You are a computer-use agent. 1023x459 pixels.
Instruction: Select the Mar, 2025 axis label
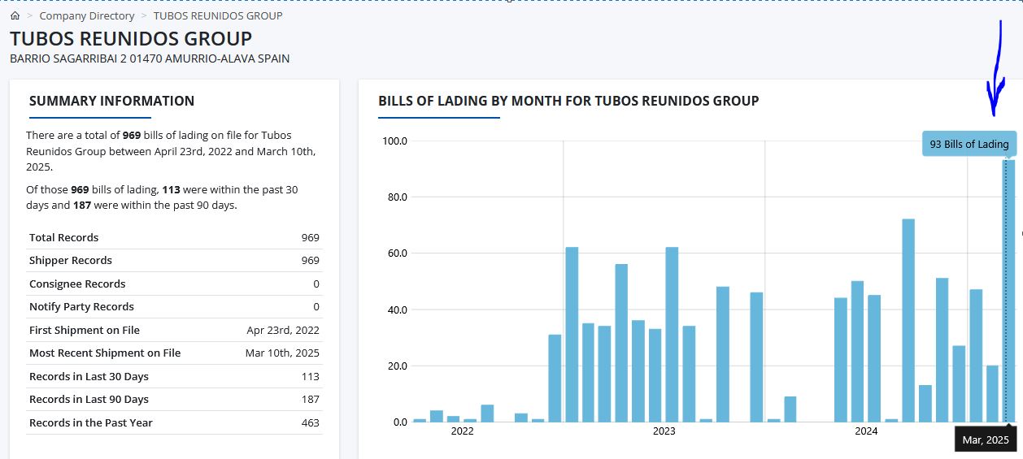point(986,440)
